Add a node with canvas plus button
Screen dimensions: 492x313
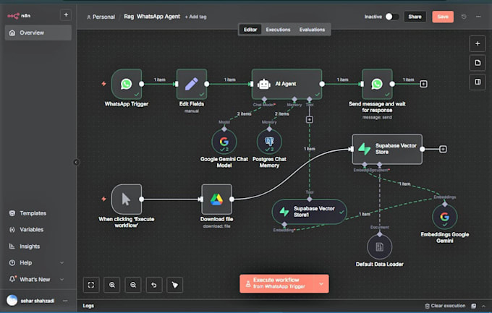[x=478, y=43]
